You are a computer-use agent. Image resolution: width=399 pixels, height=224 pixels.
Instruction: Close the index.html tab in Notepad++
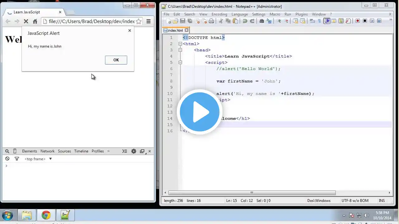coord(186,30)
